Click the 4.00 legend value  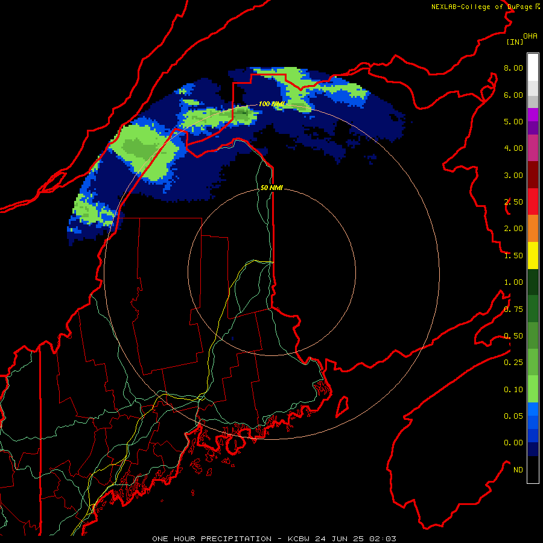click(x=513, y=148)
